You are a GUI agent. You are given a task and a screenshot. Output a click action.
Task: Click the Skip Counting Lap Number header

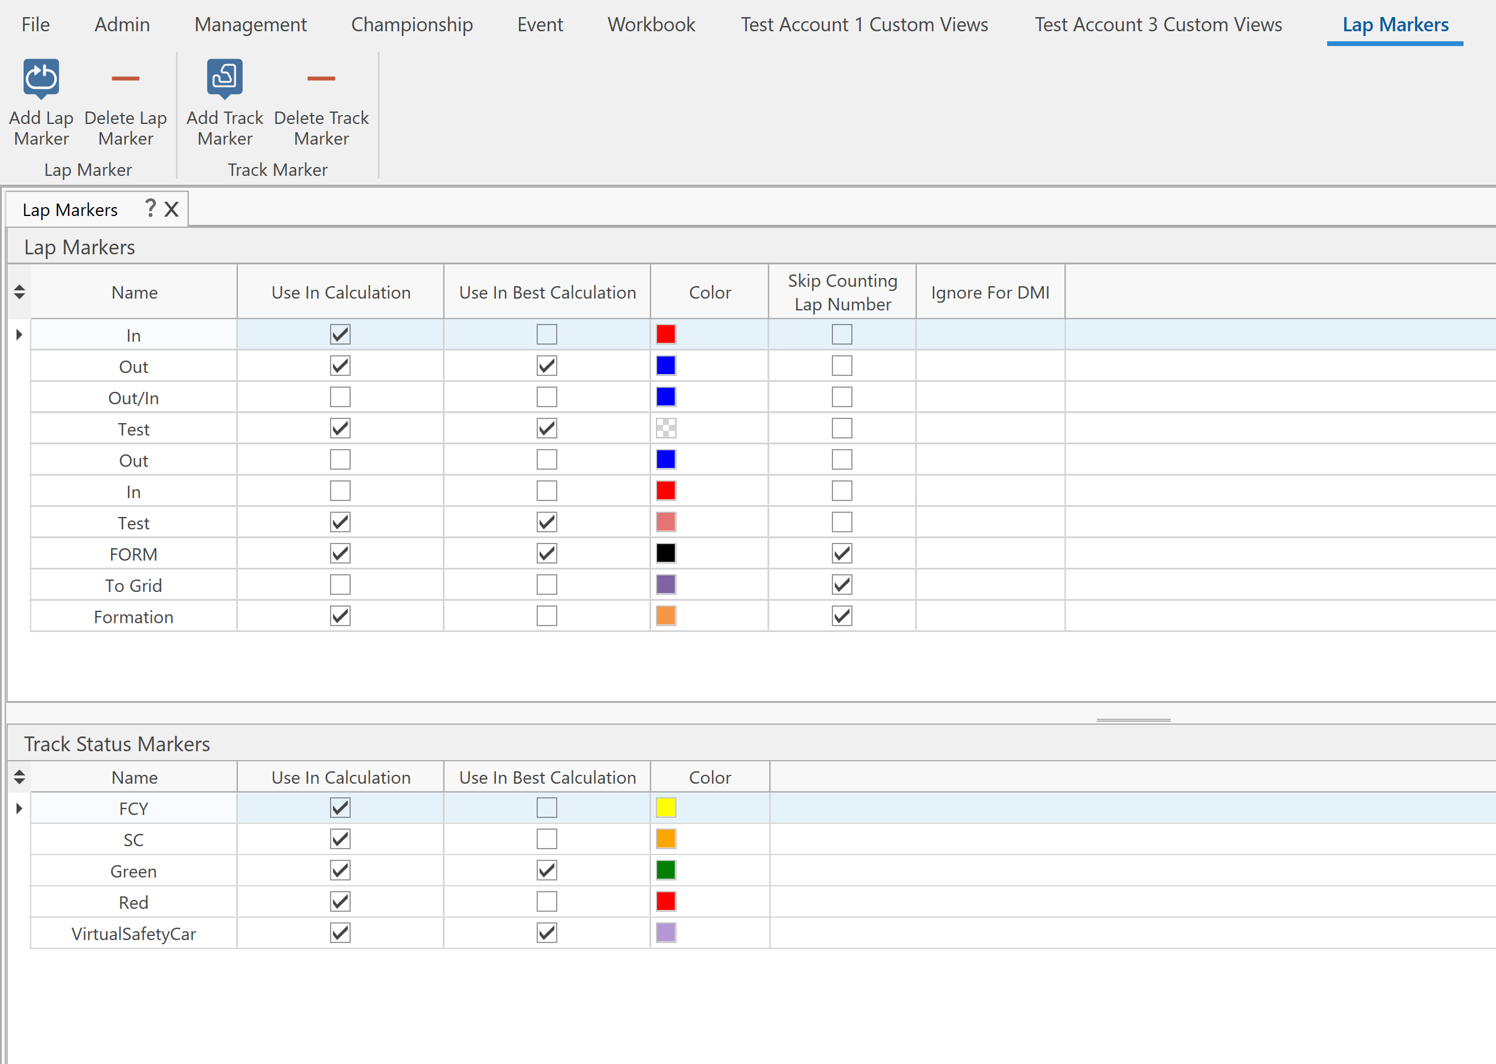click(842, 292)
